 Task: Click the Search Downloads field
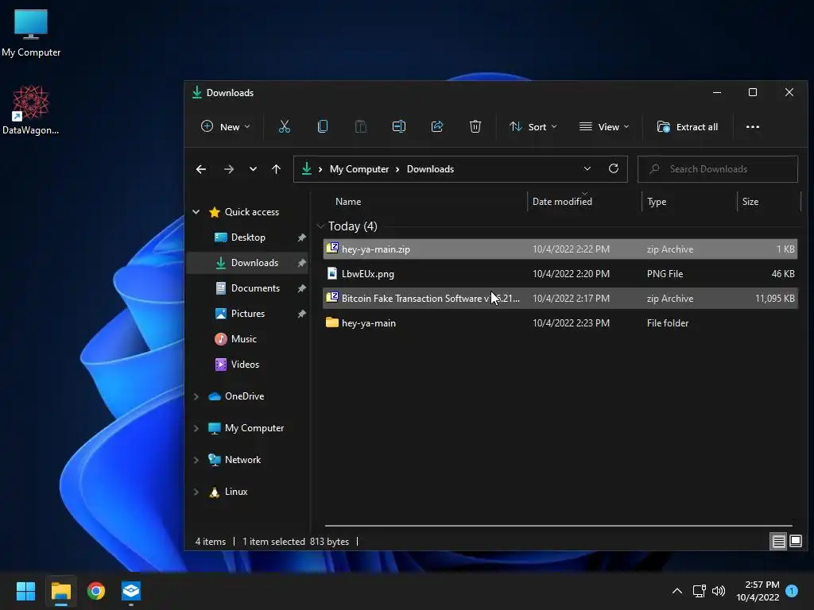click(x=718, y=169)
